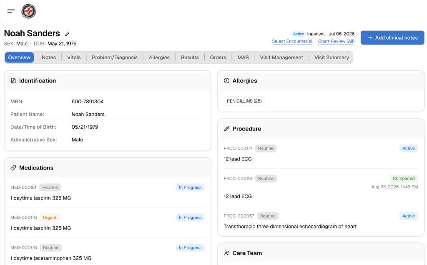Click In Progress status on MED-000181
Viewport: 427px width, 265px height.
click(x=190, y=187)
